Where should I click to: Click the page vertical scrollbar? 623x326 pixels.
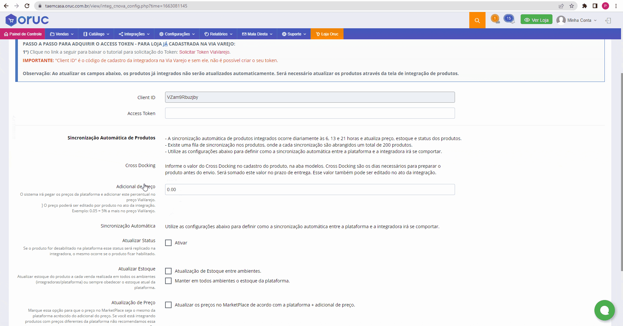622,172
